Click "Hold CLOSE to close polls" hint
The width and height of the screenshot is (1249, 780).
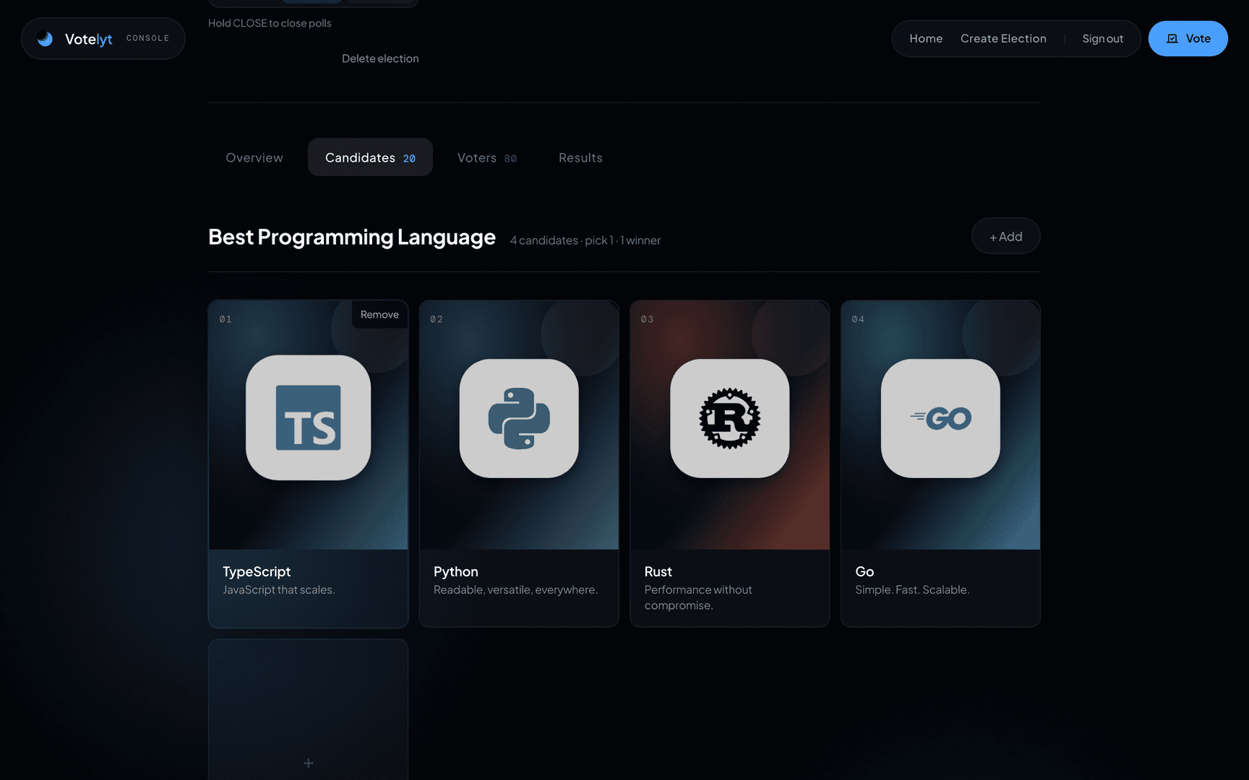270,23
